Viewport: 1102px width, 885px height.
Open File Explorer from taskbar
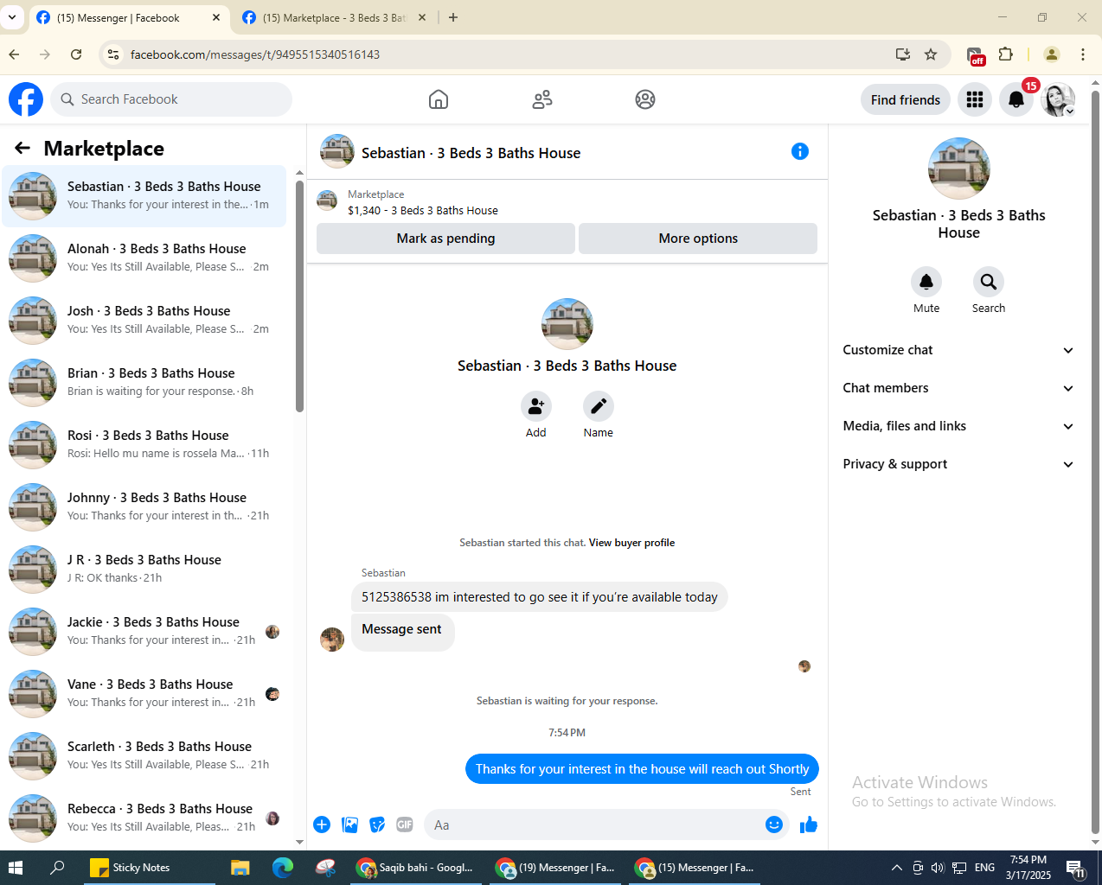[x=240, y=868]
